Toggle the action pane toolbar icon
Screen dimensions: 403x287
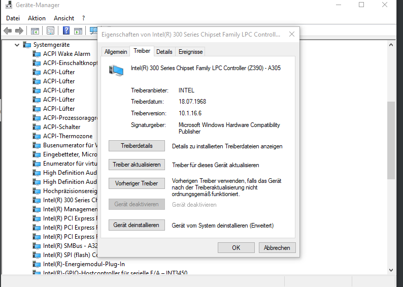click(78, 31)
